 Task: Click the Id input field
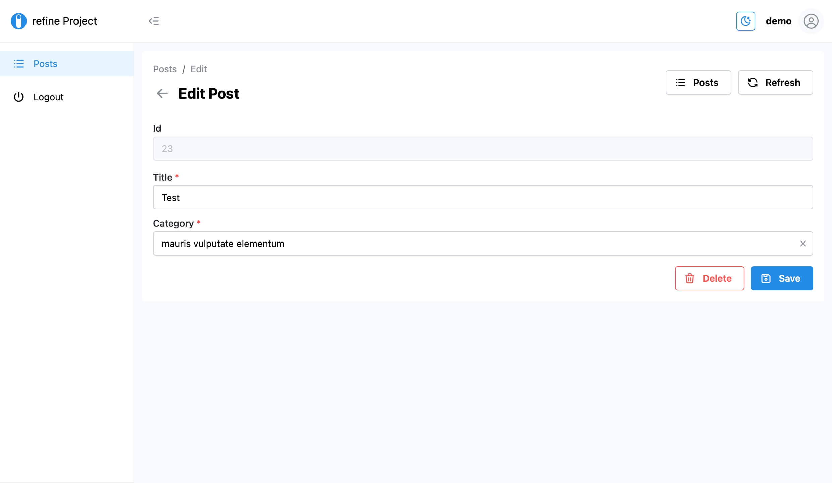[x=483, y=148]
